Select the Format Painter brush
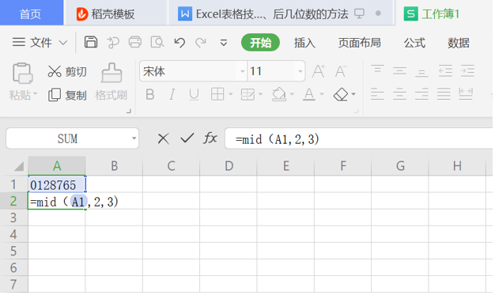The height and width of the screenshot is (299, 495). (x=111, y=73)
